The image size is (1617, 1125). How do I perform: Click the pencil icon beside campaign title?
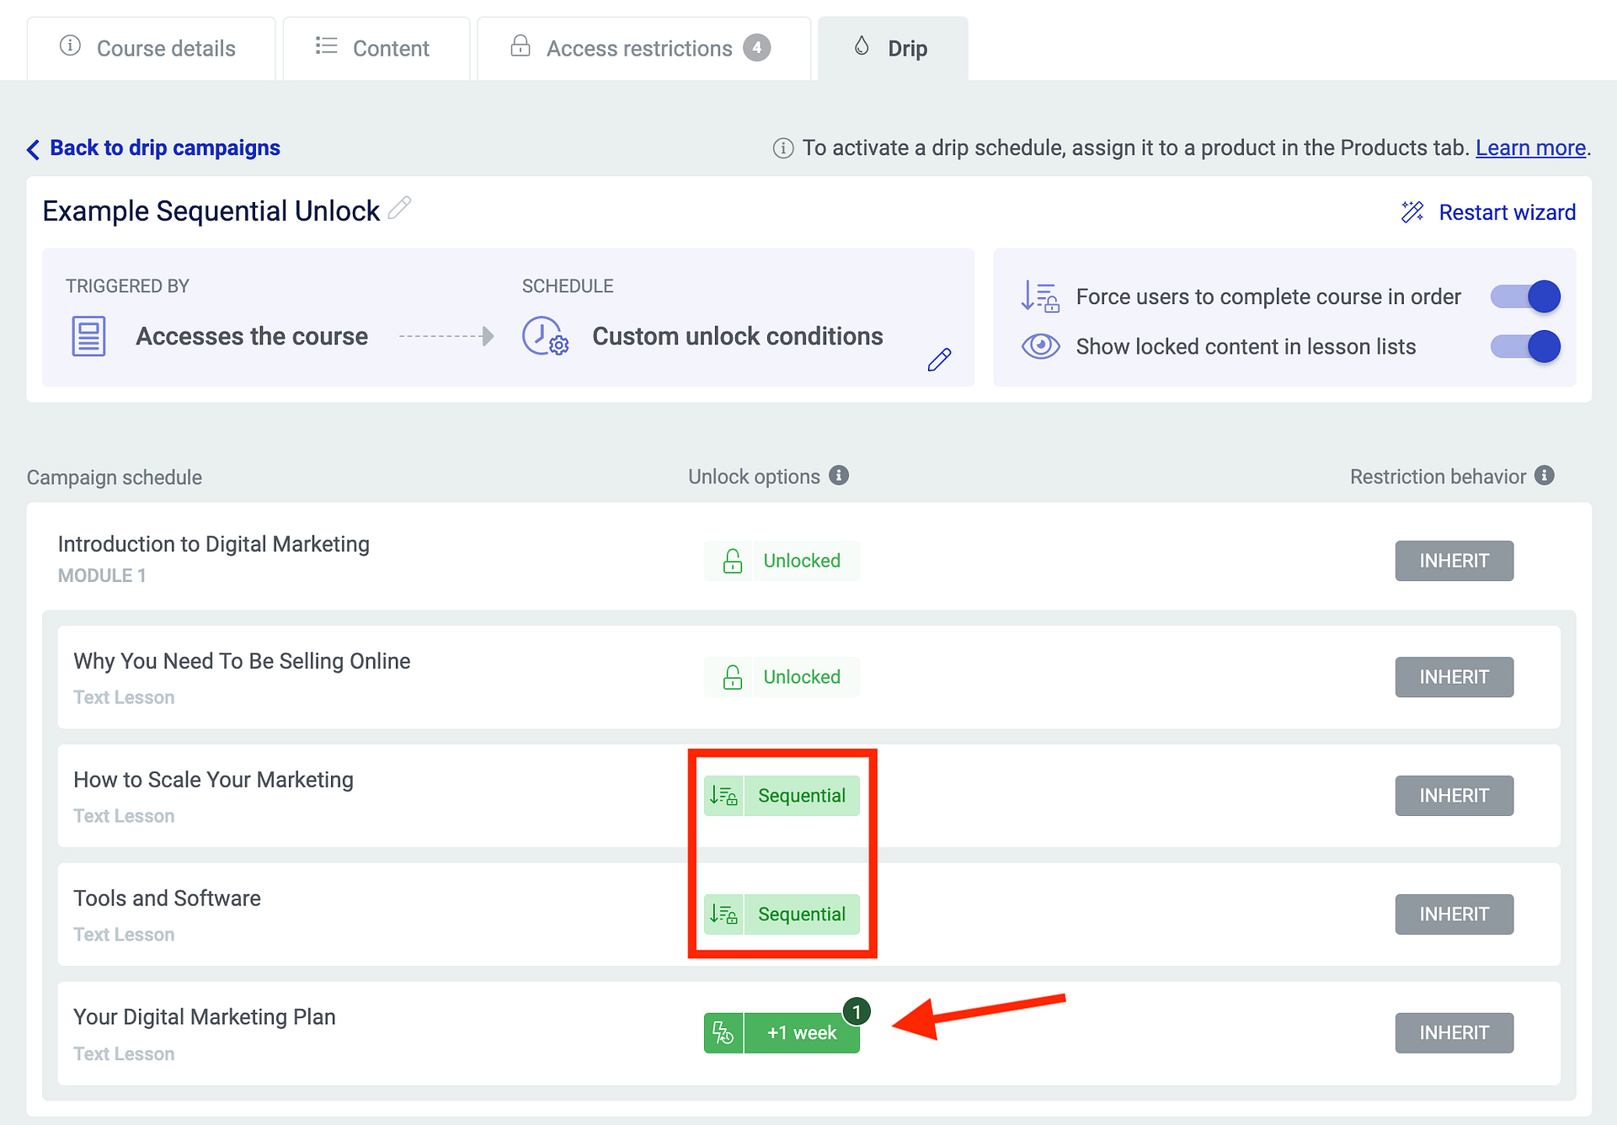click(x=400, y=208)
